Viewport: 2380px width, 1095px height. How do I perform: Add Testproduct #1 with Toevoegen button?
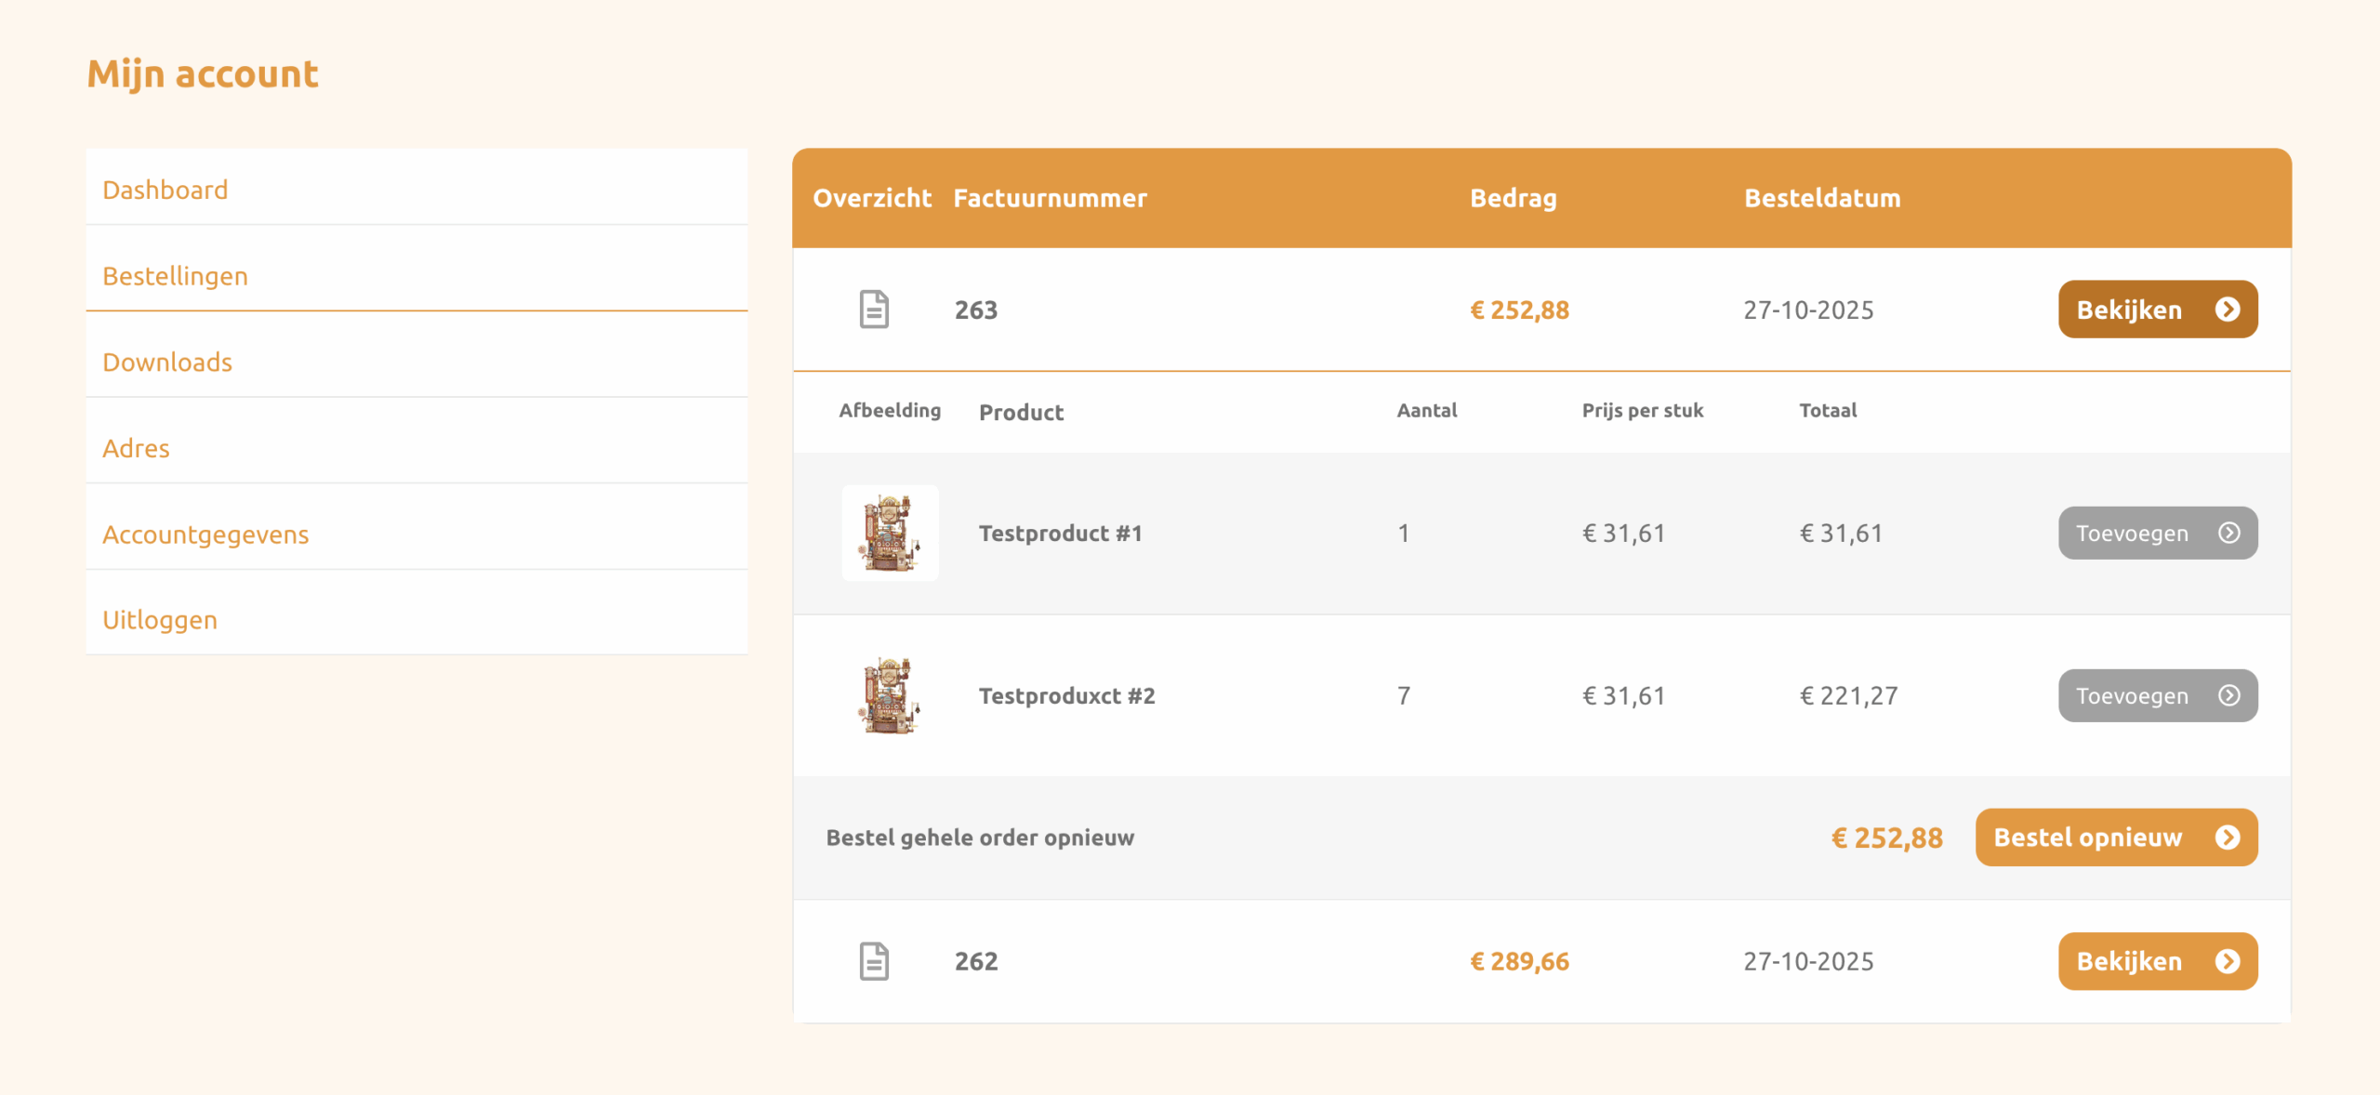[x=2132, y=533]
